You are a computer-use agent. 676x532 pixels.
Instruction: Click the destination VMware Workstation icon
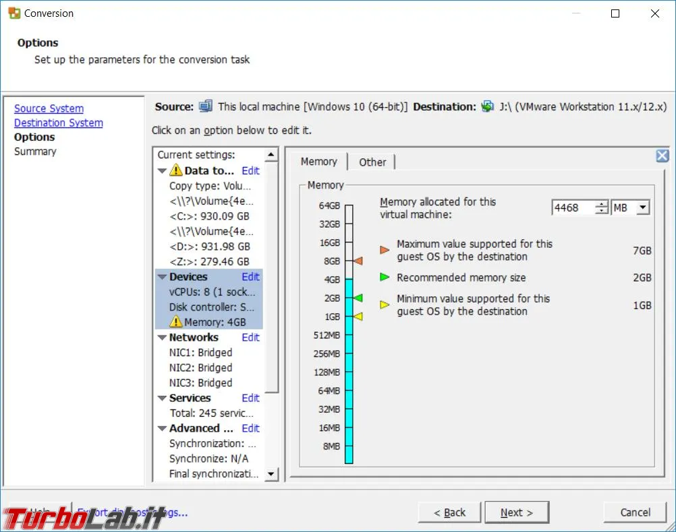pyautogui.click(x=487, y=106)
